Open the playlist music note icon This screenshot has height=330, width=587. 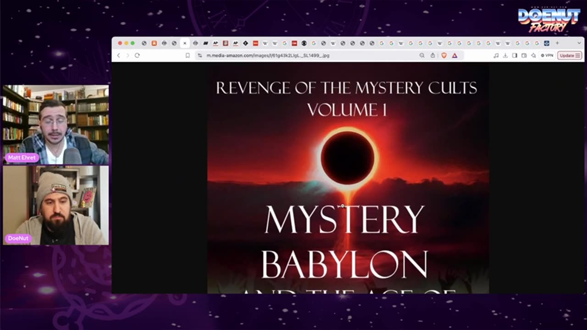[x=496, y=55]
